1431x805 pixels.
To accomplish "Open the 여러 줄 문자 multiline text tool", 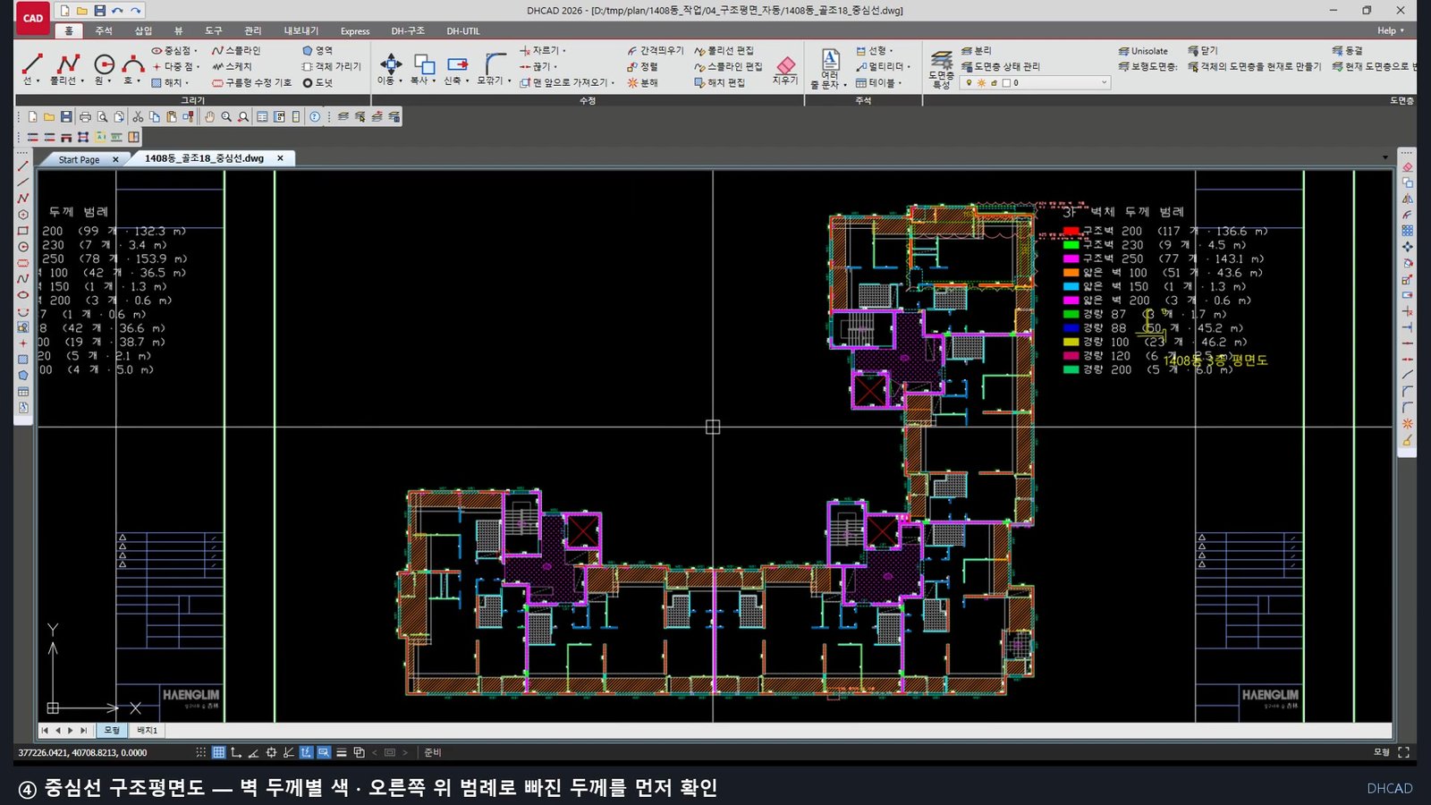I will tap(829, 69).
